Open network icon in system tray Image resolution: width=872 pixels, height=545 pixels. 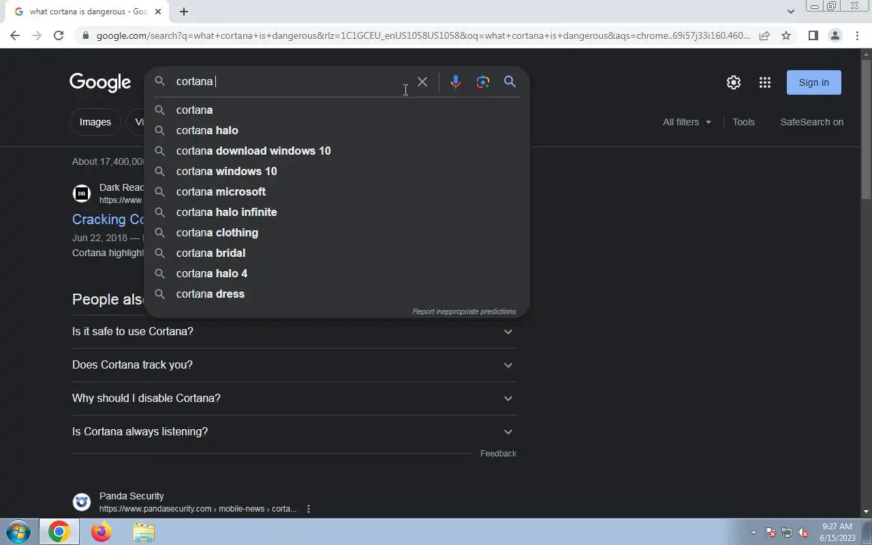coord(787,533)
